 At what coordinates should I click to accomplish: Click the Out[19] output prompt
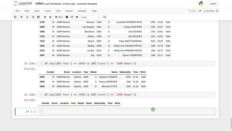30,69
